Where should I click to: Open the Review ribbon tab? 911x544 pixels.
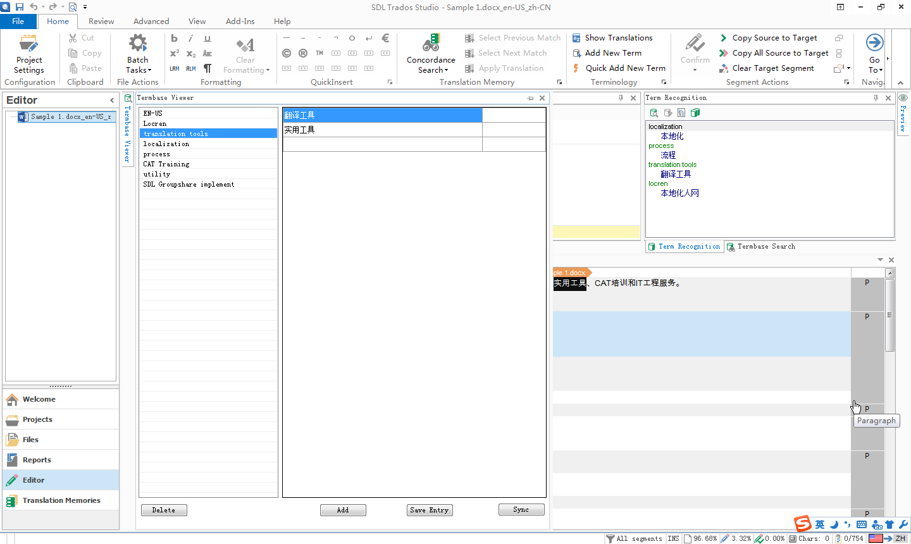[101, 21]
